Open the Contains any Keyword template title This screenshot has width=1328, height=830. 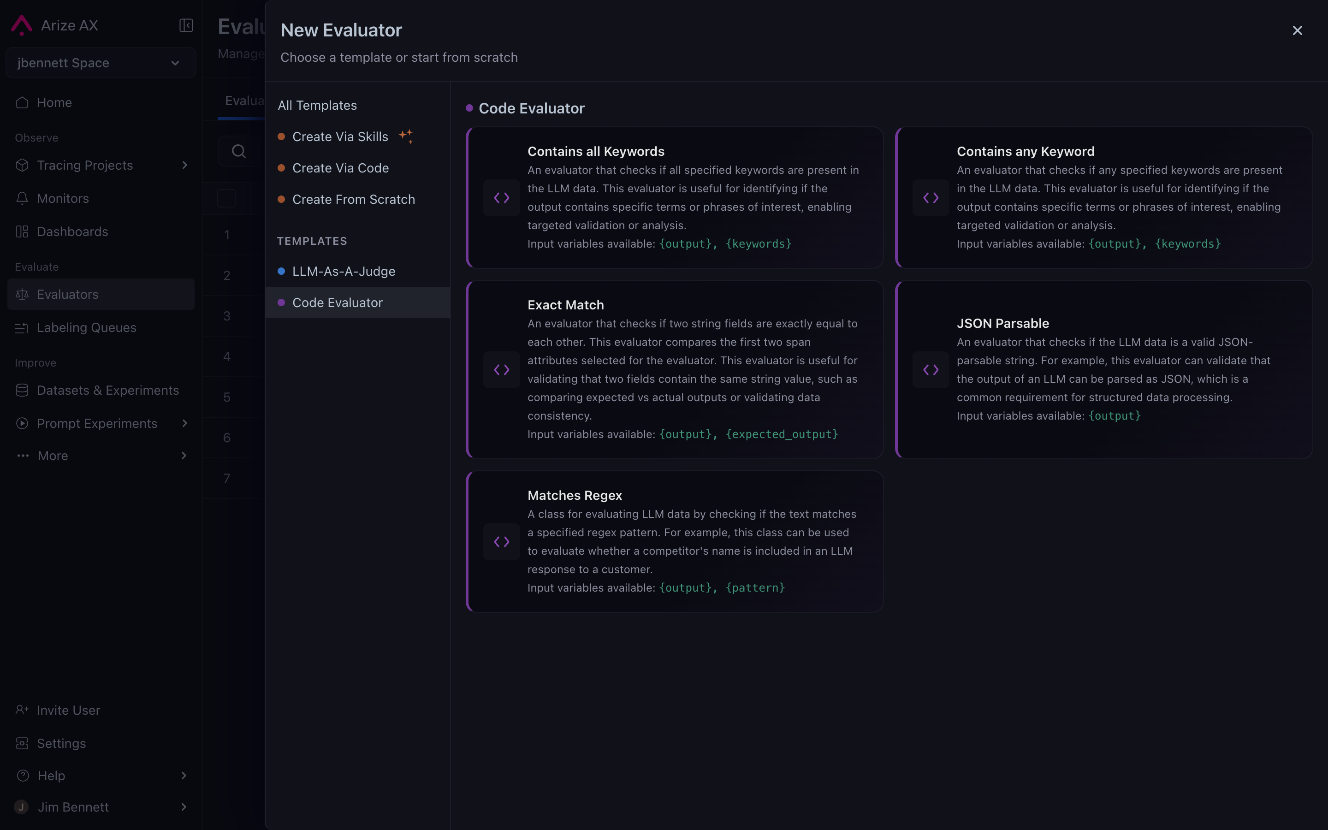(x=1026, y=152)
